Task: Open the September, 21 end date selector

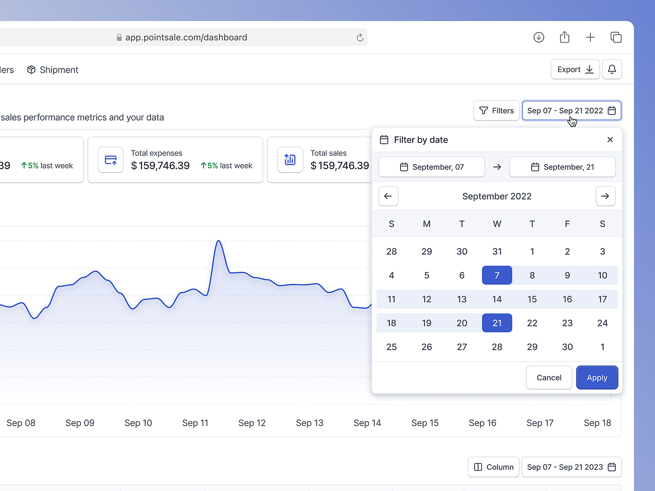Action: pyautogui.click(x=562, y=167)
